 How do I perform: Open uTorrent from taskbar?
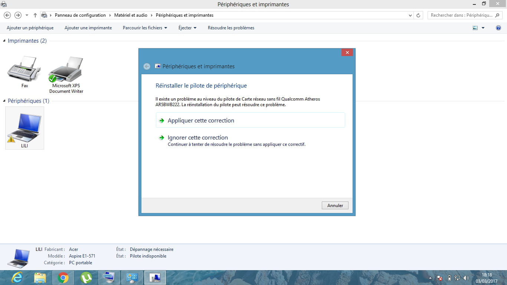(86, 278)
